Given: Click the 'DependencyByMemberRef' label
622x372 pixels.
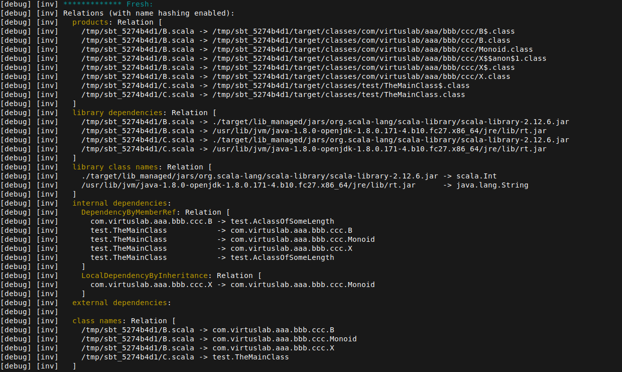Looking at the screenshot, I should click(131, 212).
